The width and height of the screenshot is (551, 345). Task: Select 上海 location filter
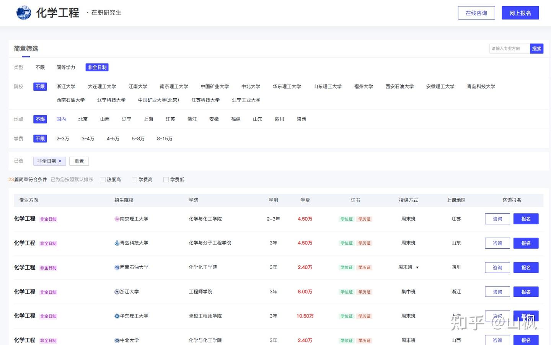[x=148, y=119]
